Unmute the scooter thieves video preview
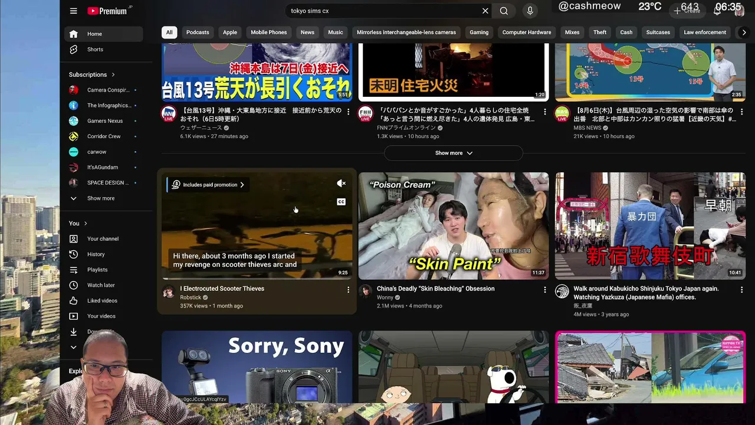The image size is (755, 425). [341, 184]
